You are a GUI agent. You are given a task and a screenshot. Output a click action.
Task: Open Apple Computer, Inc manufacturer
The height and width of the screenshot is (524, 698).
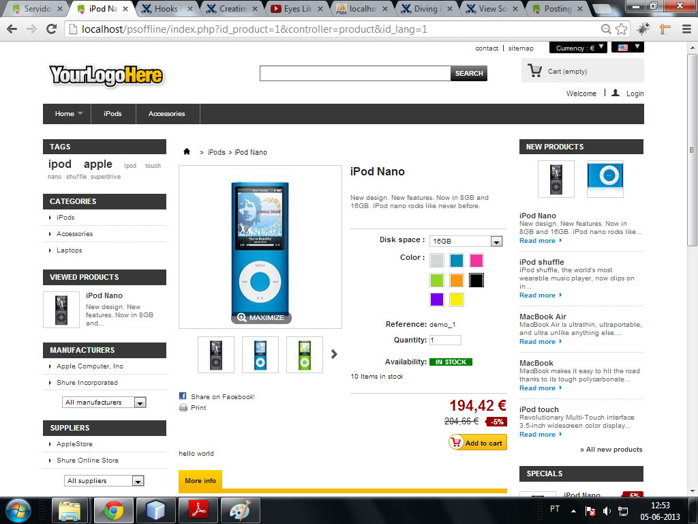[90, 366]
